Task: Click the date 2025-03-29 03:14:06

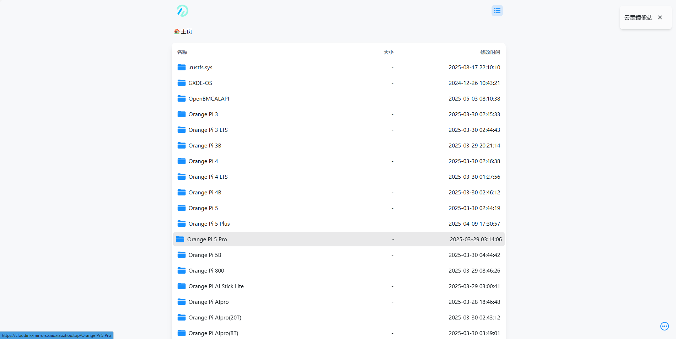Action: [476, 240]
